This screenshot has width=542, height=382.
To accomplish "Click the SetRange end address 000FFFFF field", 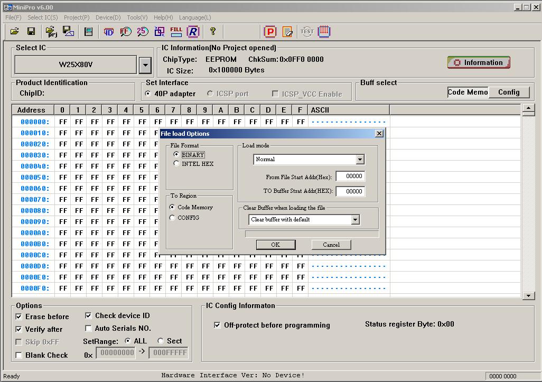I will pos(169,353).
